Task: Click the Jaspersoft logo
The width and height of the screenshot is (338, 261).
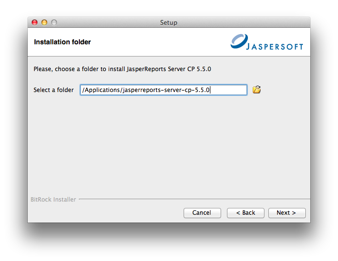Action: 267,42
